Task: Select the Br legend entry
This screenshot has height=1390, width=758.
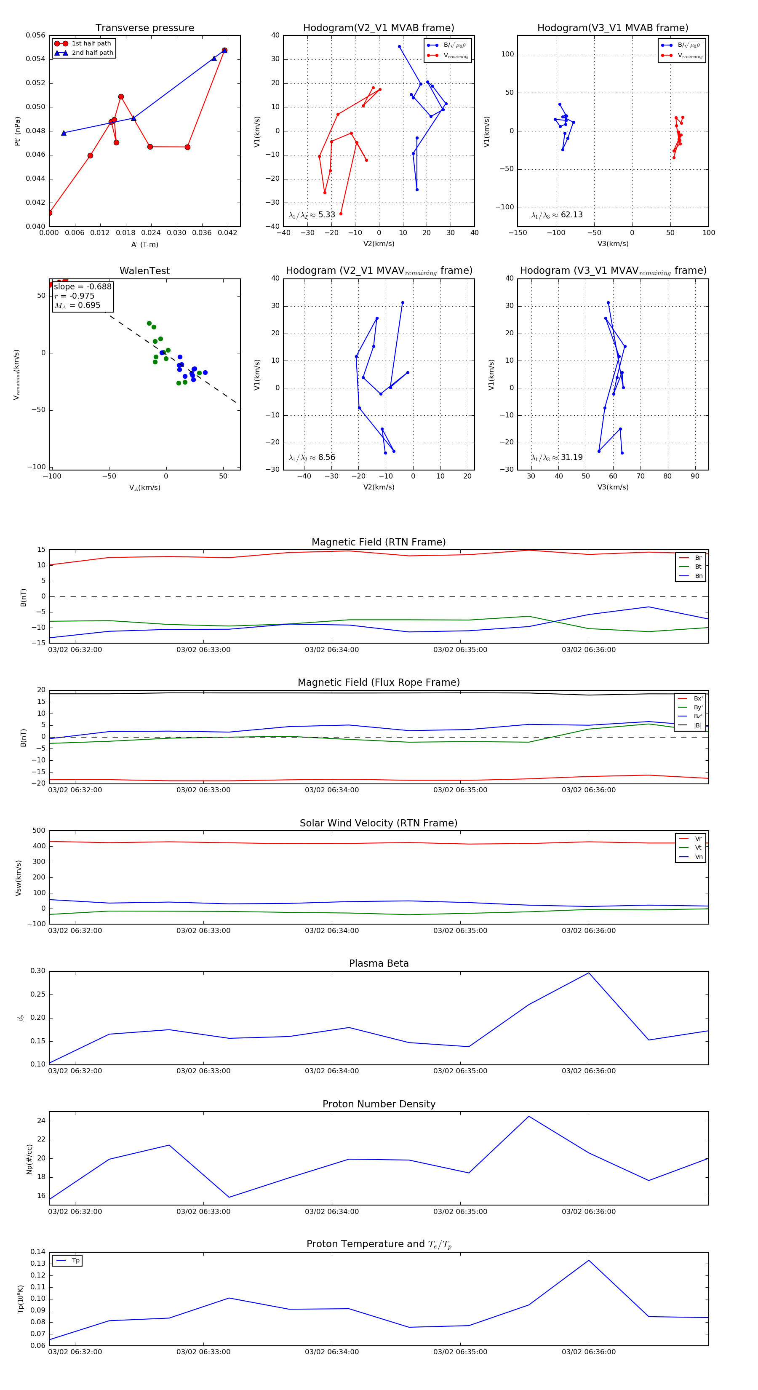Action: [x=691, y=558]
